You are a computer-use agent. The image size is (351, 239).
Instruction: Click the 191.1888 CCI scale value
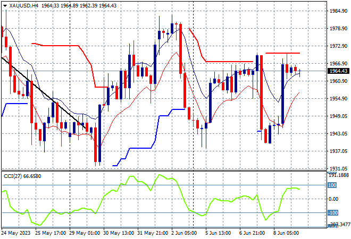click(339, 175)
